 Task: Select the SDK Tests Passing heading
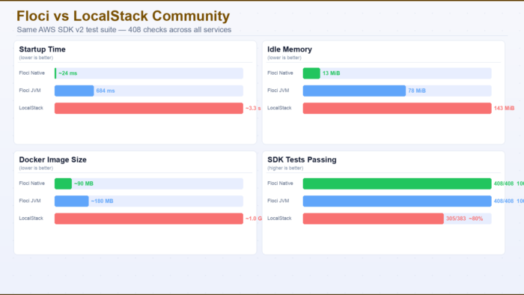click(302, 159)
